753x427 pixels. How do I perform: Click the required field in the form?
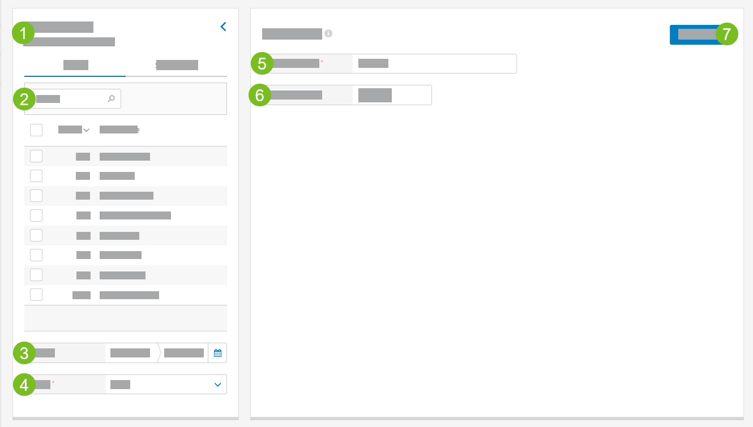coord(434,63)
